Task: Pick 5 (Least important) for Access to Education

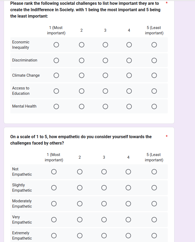Action: click(x=154, y=91)
